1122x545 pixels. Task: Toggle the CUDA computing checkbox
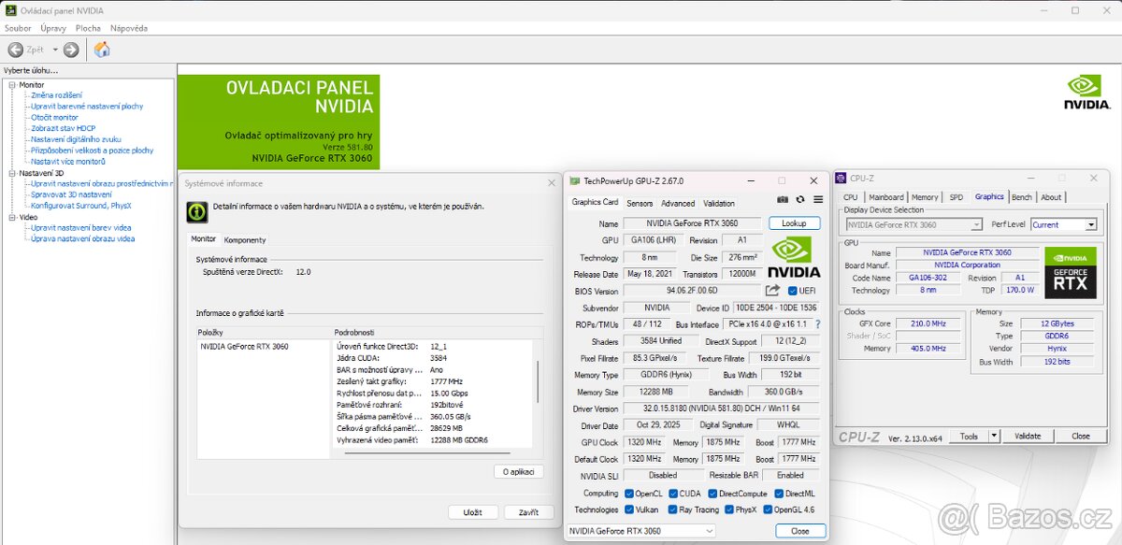tap(675, 493)
